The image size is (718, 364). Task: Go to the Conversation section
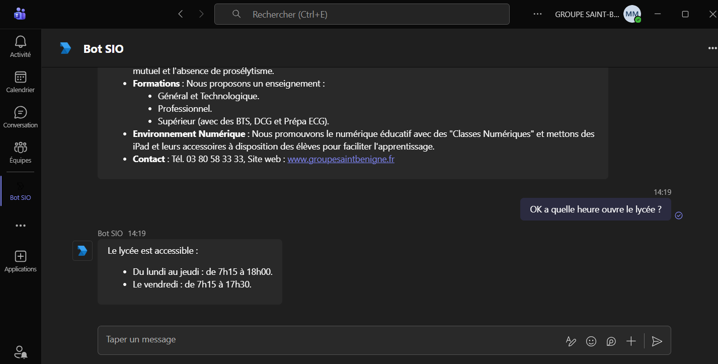(x=21, y=117)
